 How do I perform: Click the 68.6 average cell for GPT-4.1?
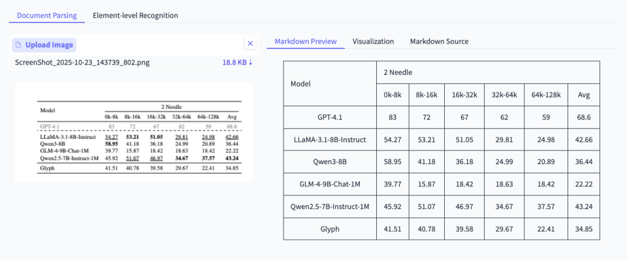584,117
